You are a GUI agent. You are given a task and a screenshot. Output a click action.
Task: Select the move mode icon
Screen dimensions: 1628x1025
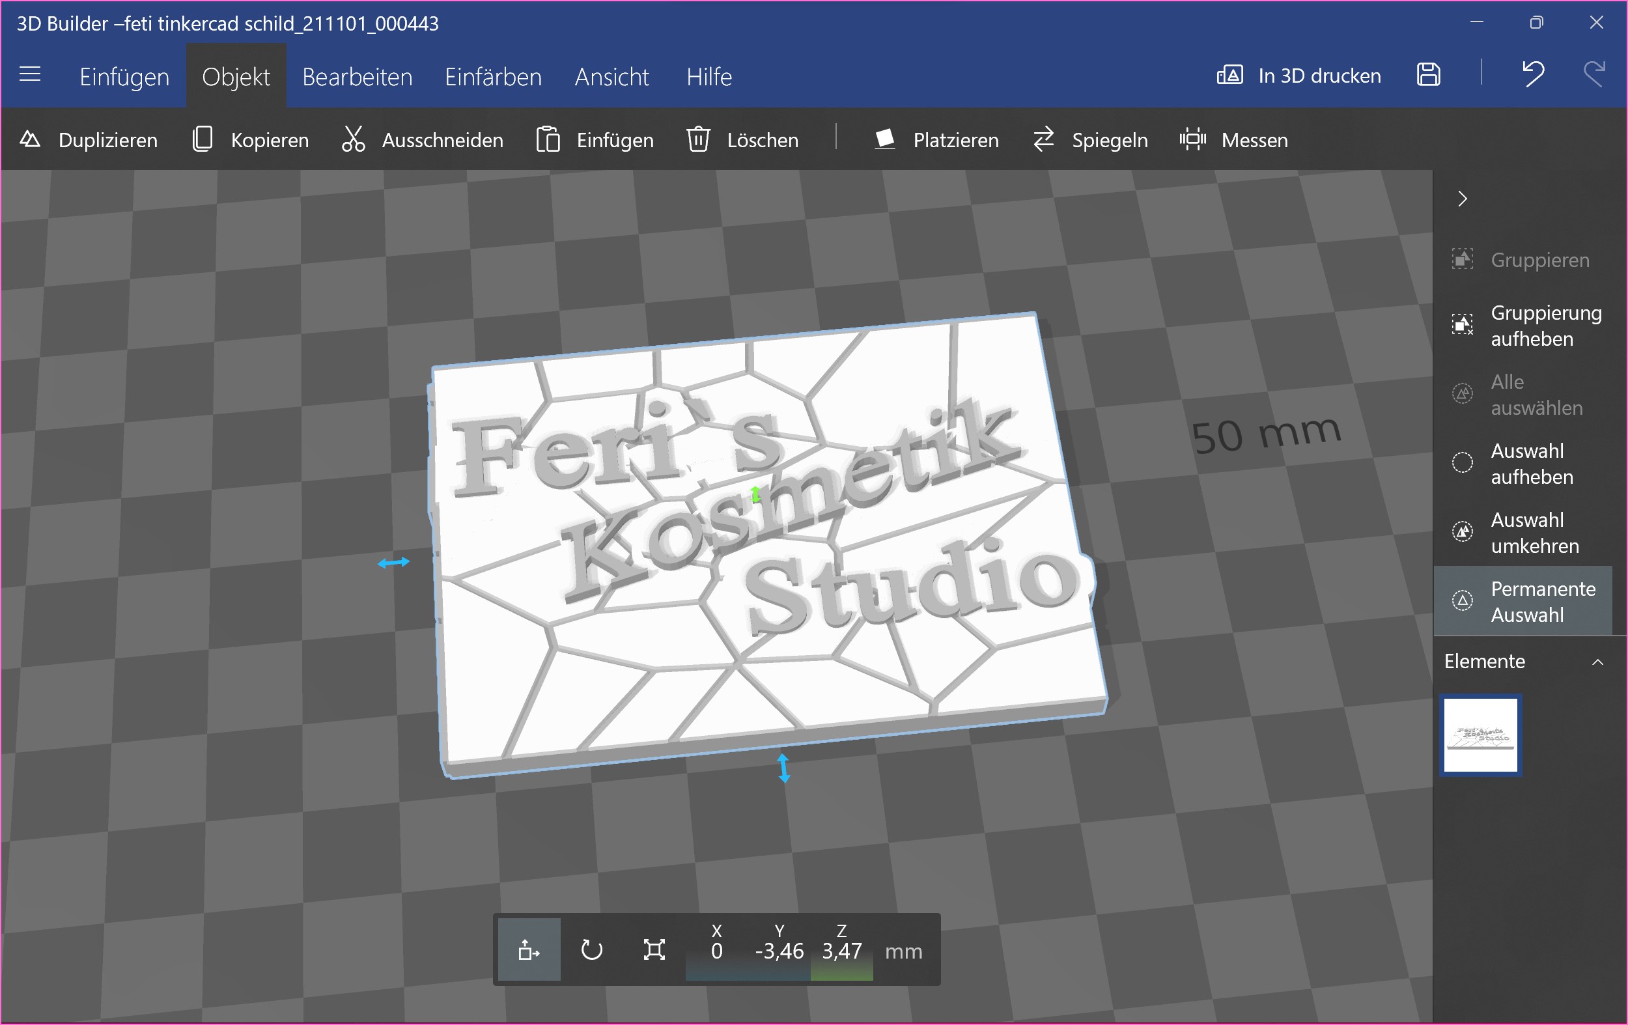click(529, 949)
